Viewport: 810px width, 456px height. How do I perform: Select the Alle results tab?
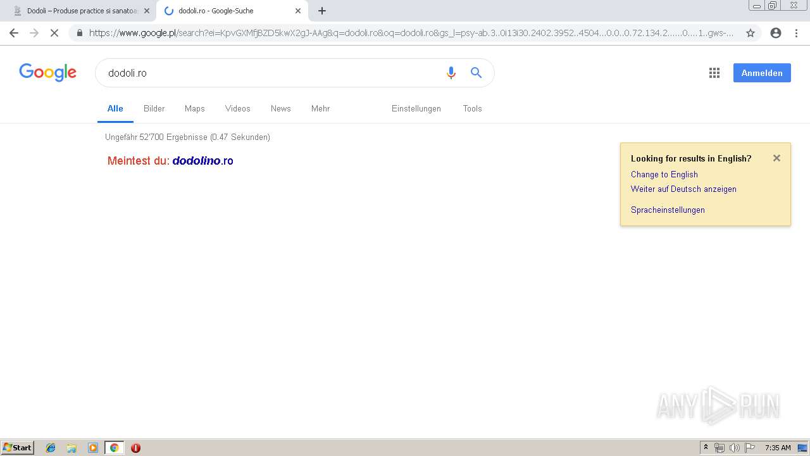click(115, 108)
